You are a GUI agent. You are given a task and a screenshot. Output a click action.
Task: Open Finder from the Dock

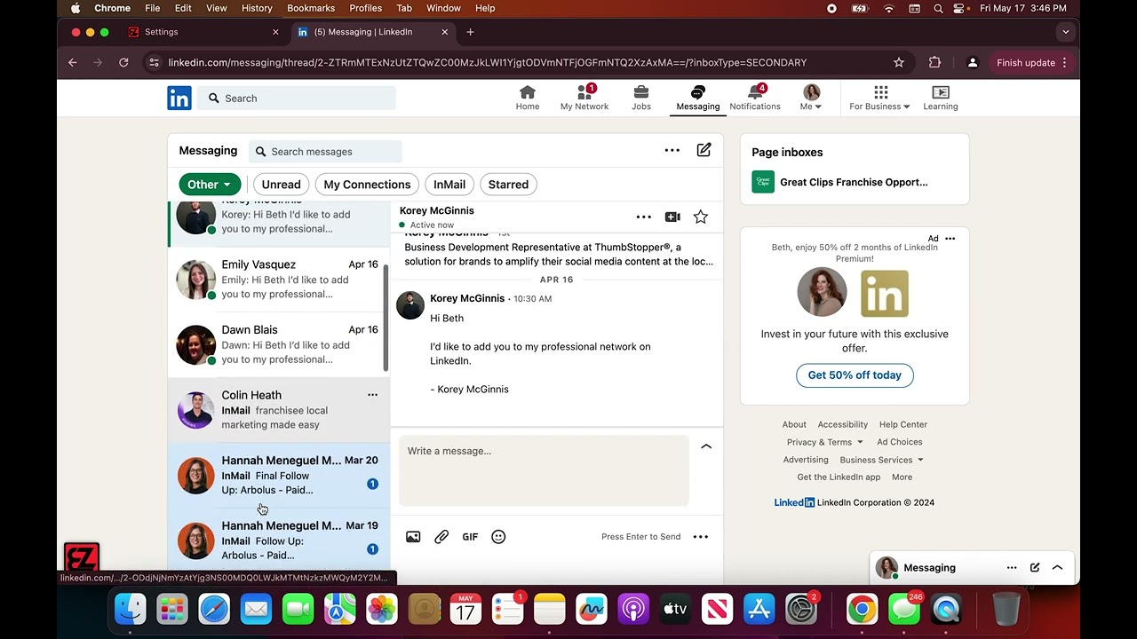(x=131, y=609)
